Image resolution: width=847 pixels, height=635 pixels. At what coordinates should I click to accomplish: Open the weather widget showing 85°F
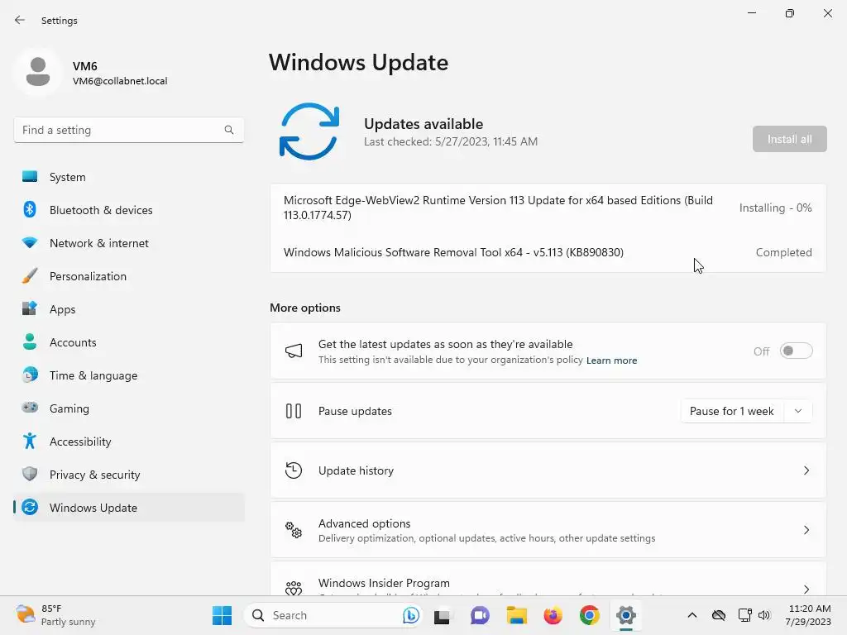point(55,615)
